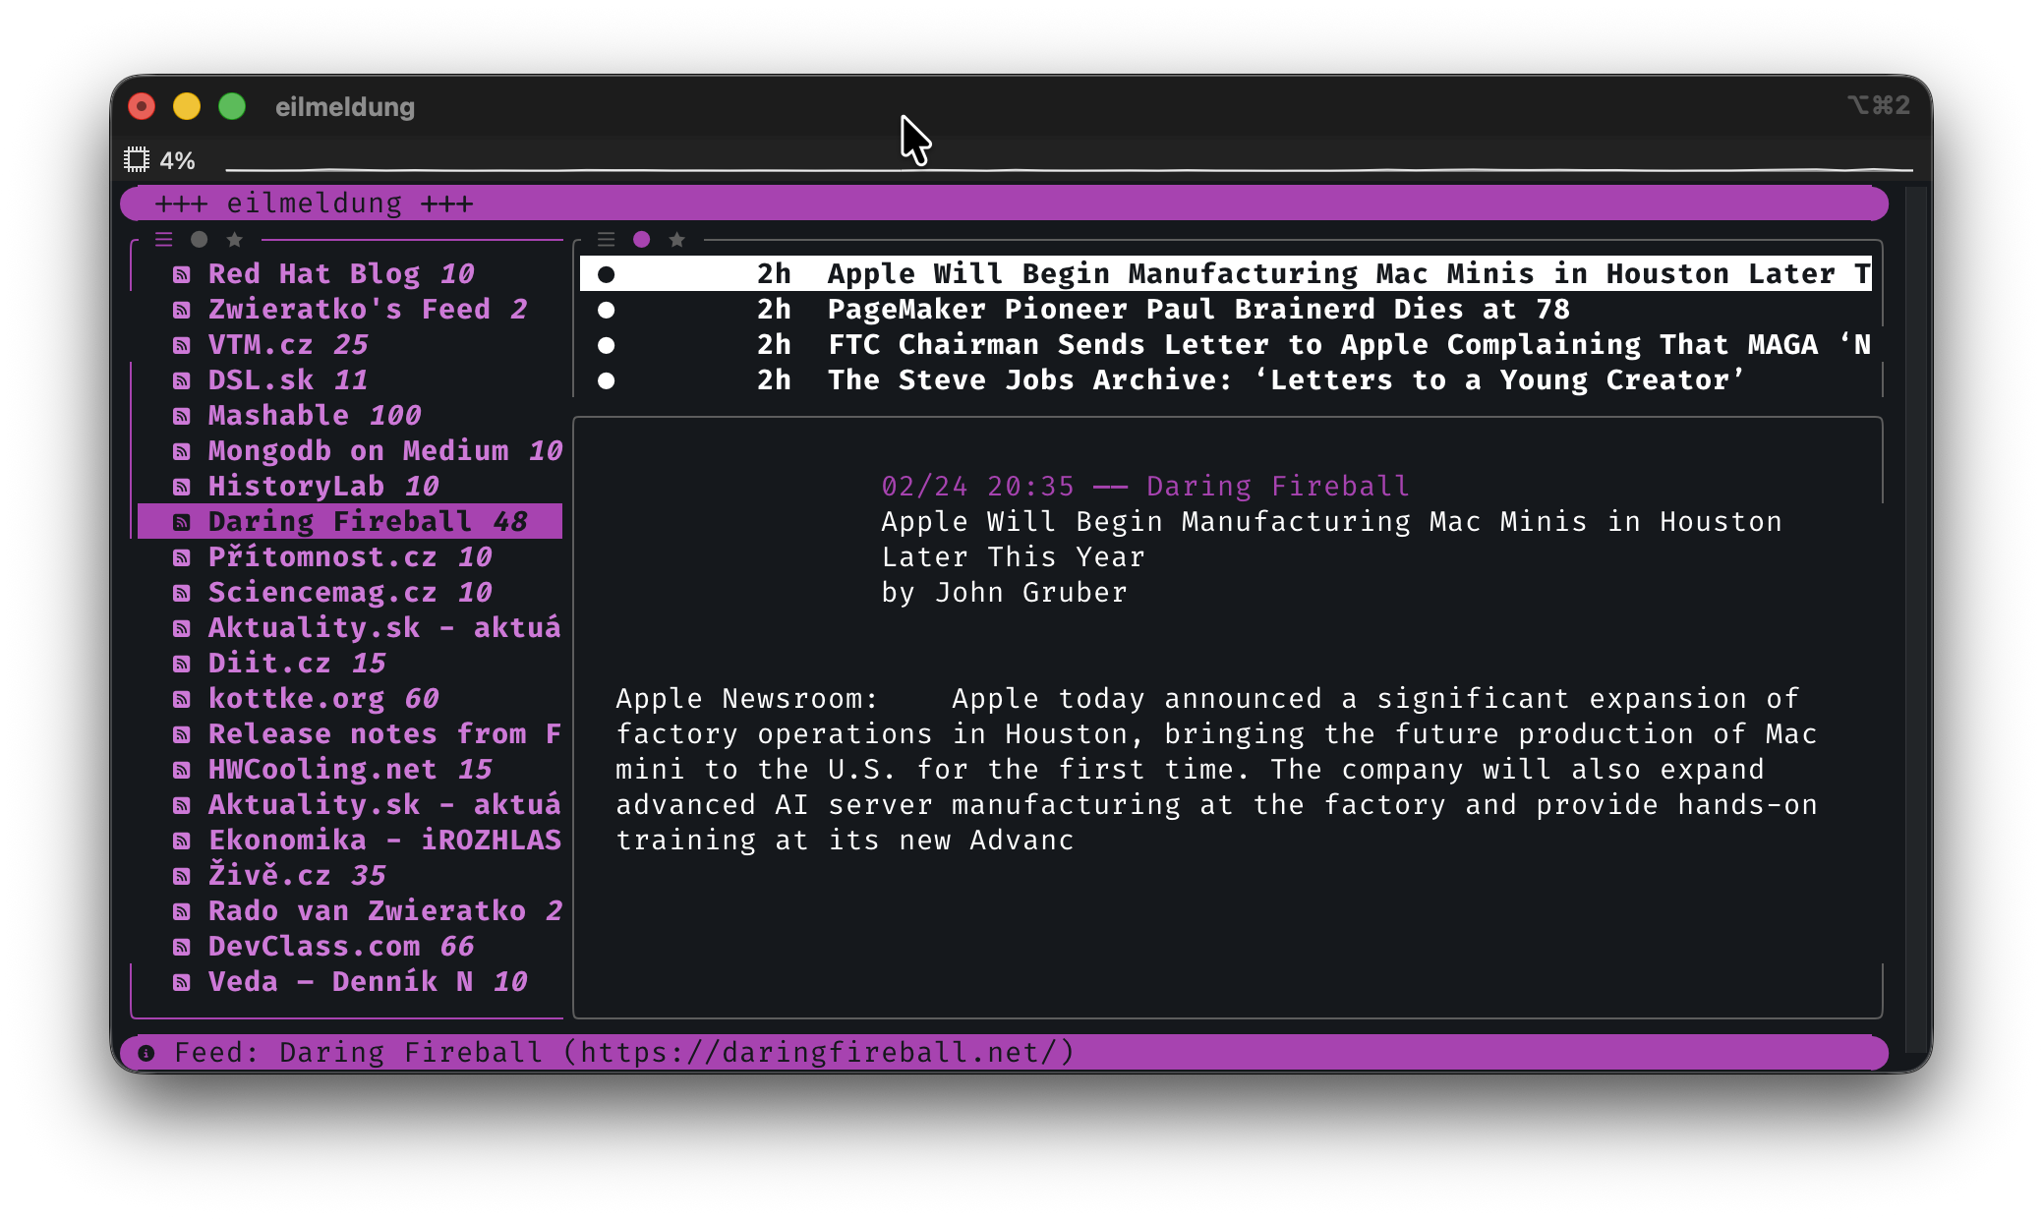2043x1219 pixels.
Task: Click the 'Apple Newsroom:' article body paragraph
Action: point(1216,770)
